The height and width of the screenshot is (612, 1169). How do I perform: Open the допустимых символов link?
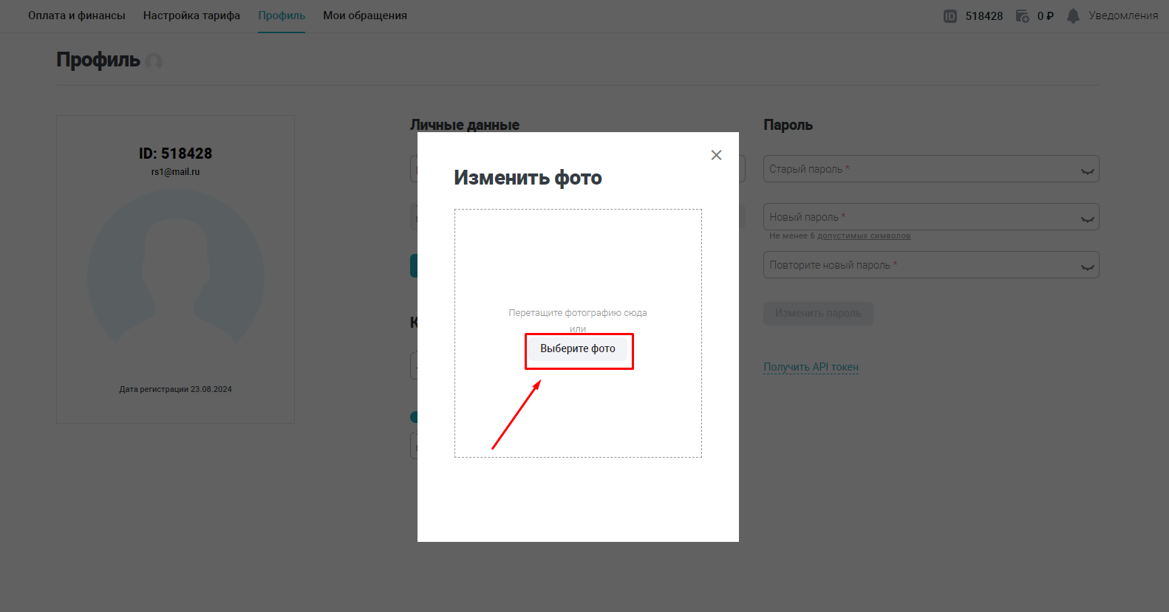coord(864,236)
